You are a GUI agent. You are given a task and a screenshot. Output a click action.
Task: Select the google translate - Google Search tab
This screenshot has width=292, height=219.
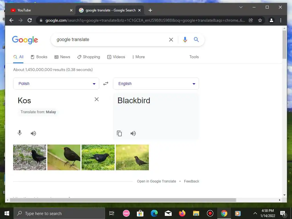click(110, 10)
